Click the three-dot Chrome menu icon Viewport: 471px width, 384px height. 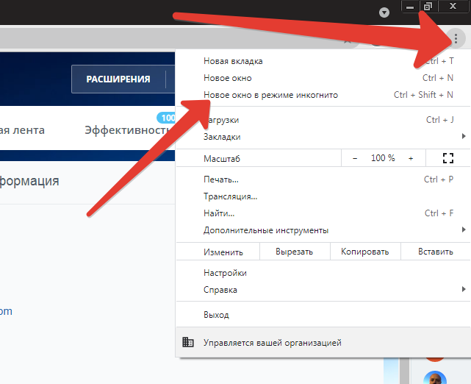point(456,39)
